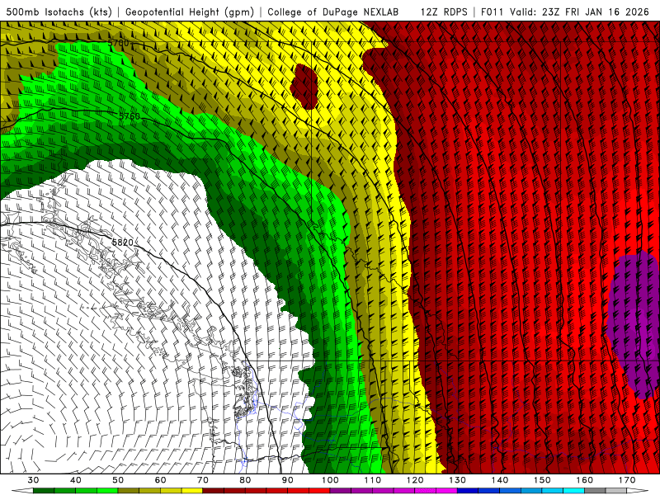660x495 pixels.
Task: Click the 120 value on the color scale
Action: click(415, 480)
